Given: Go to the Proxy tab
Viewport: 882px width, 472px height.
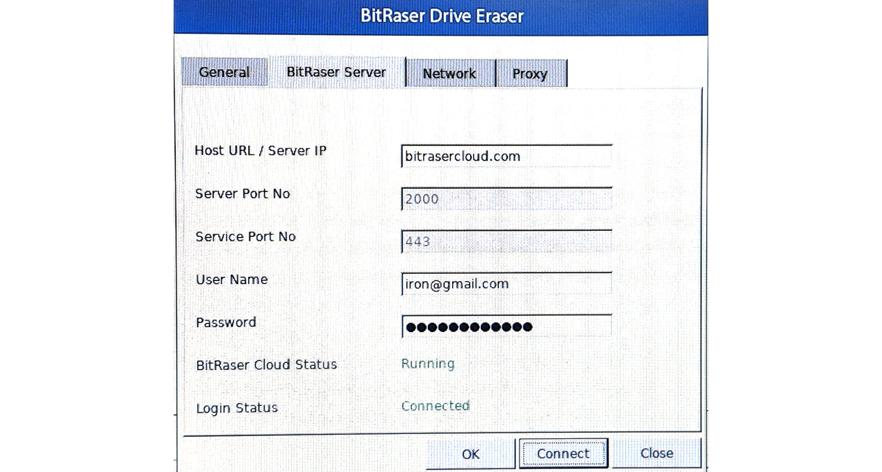Looking at the screenshot, I should 531,74.
